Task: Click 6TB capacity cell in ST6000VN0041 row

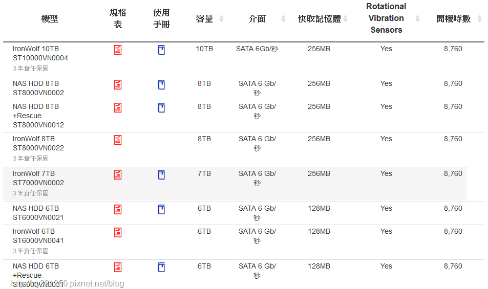Action: [x=204, y=232]
